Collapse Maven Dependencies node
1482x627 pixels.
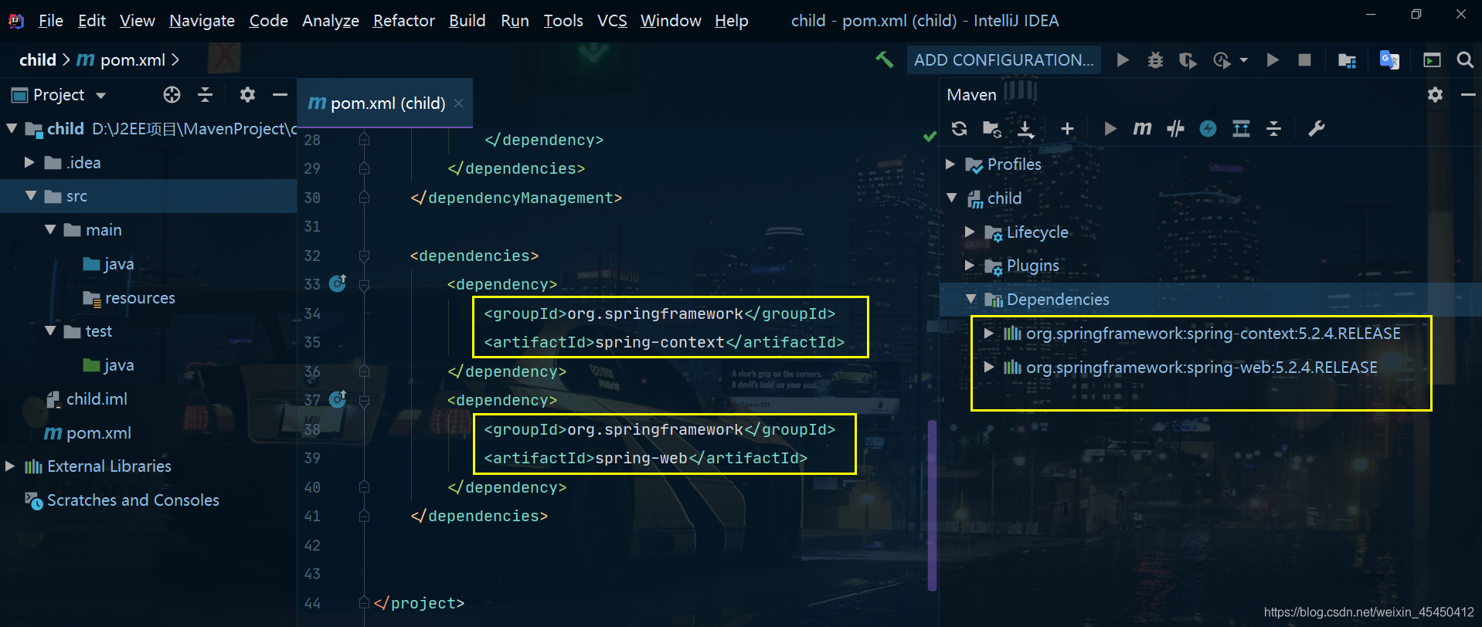[971, 299]
